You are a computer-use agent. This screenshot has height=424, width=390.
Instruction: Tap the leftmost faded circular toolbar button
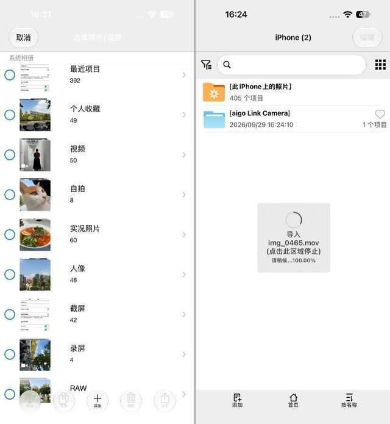30,400
